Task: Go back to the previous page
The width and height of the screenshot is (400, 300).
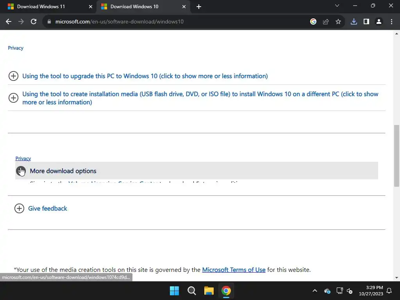Action: [x=9, y=22]
